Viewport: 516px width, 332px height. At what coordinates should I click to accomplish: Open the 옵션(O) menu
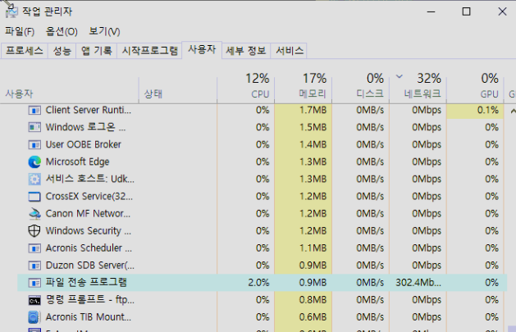62,31
